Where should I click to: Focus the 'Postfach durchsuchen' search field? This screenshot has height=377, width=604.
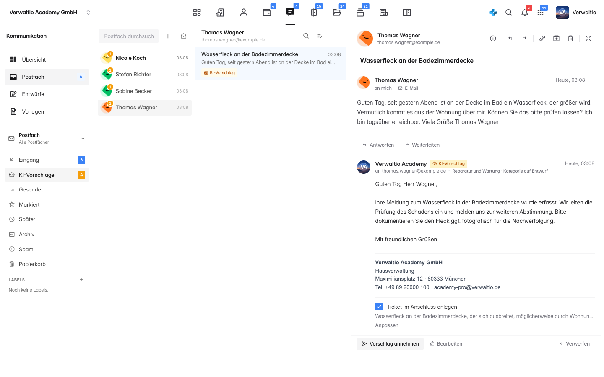(129, 36)
